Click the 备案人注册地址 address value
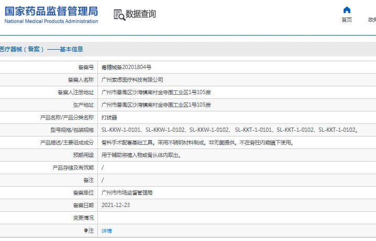The image size is (376, 241). pyautogui.click(x=156, y=93)
